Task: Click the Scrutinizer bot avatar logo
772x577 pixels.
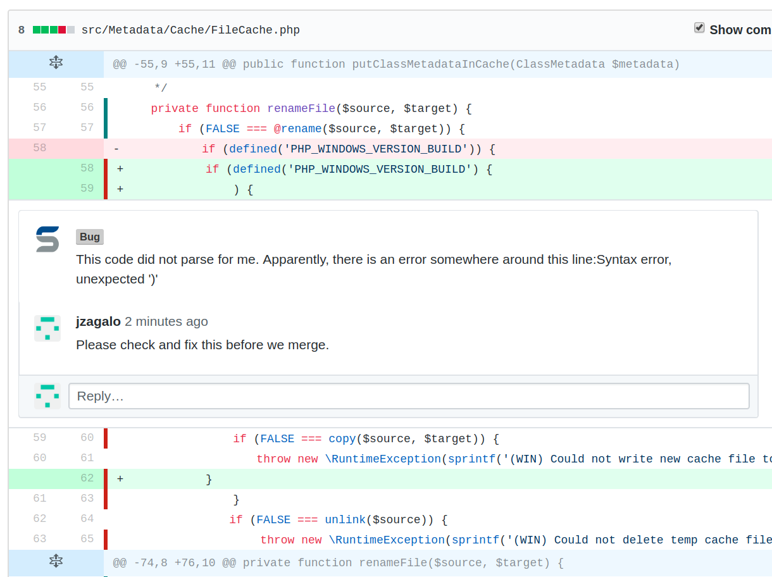Action: [x=47, y=239]
